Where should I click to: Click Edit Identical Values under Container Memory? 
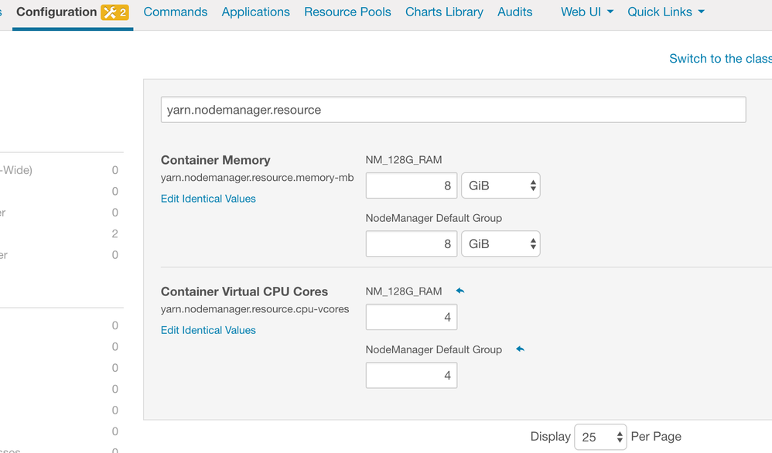[x=208, y=199]
